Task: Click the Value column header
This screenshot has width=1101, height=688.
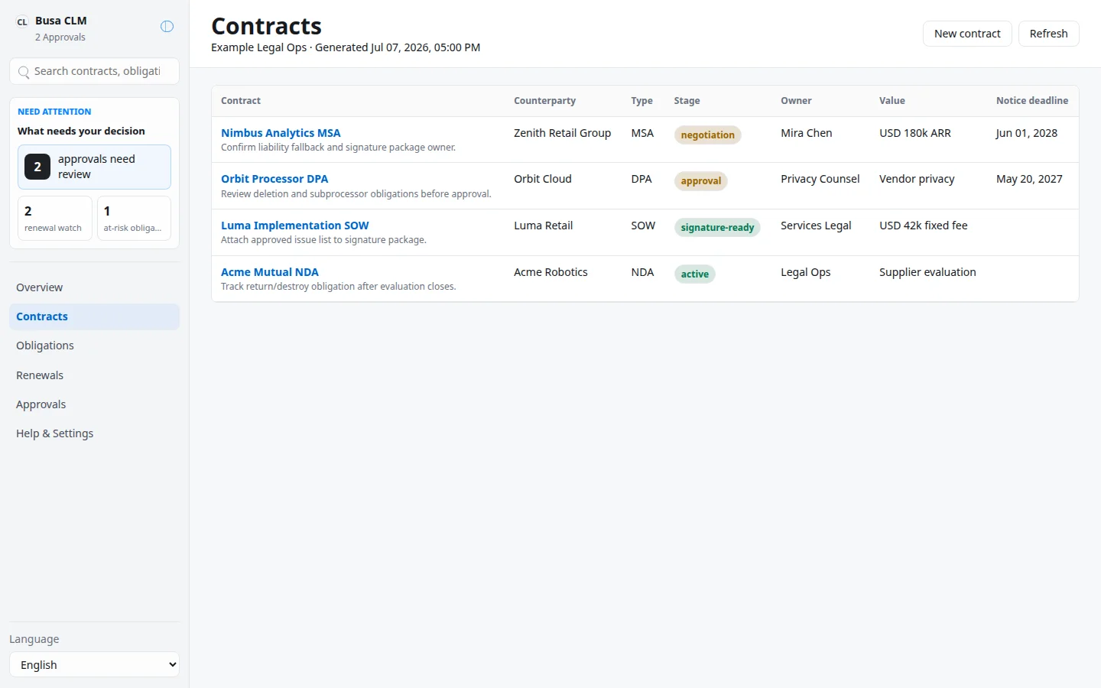Action: [892, 101]
